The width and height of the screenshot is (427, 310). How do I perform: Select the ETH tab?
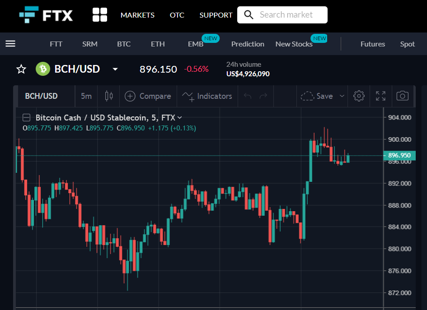(158, 44)
